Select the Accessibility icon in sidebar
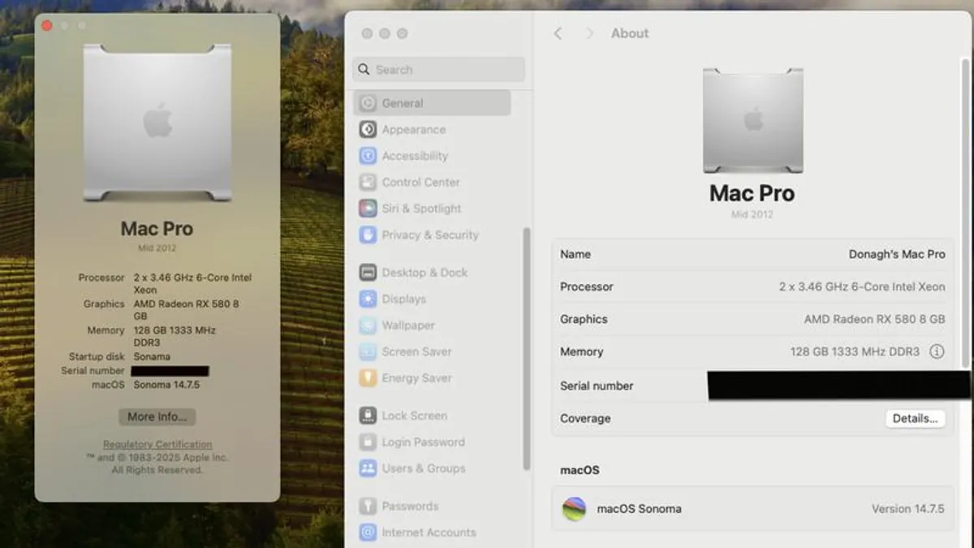Viewport: 974px width, 548px height. pos(368,156)
